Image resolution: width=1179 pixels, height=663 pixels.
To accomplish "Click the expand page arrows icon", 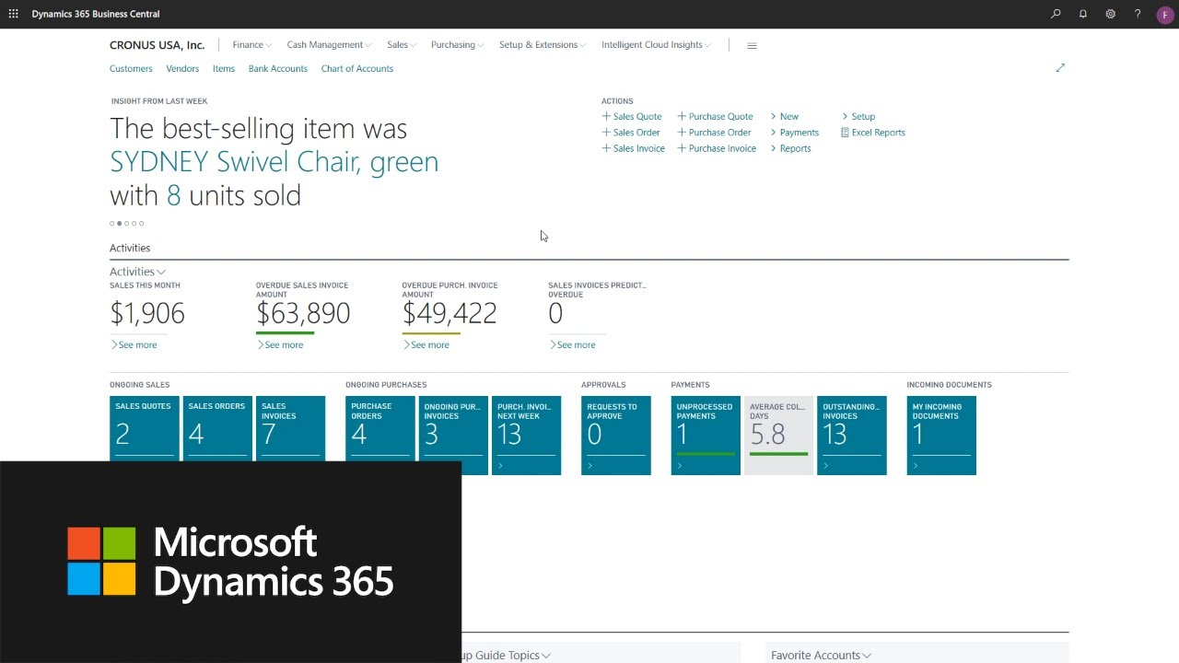I will point(1060,68).
